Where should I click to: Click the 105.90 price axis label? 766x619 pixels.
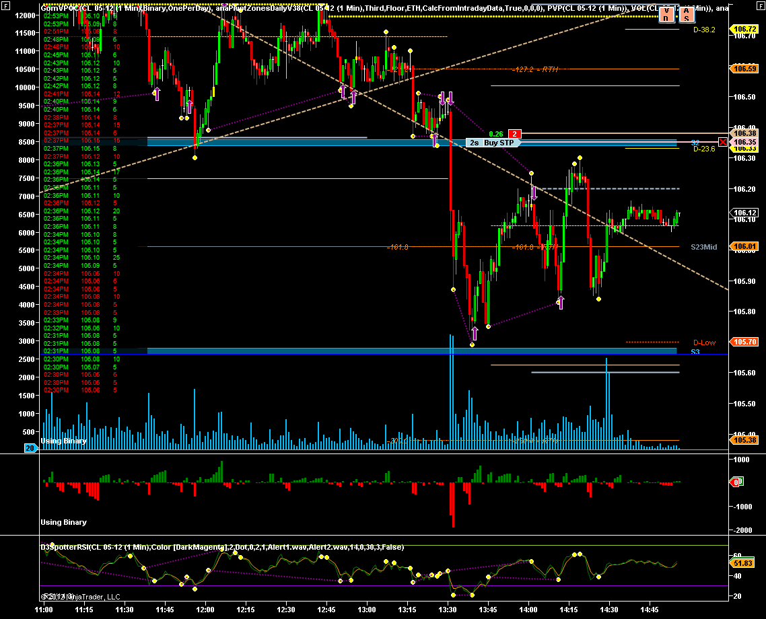pos(744,281)
